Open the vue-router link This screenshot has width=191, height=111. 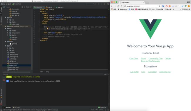[x=134, y=72]
